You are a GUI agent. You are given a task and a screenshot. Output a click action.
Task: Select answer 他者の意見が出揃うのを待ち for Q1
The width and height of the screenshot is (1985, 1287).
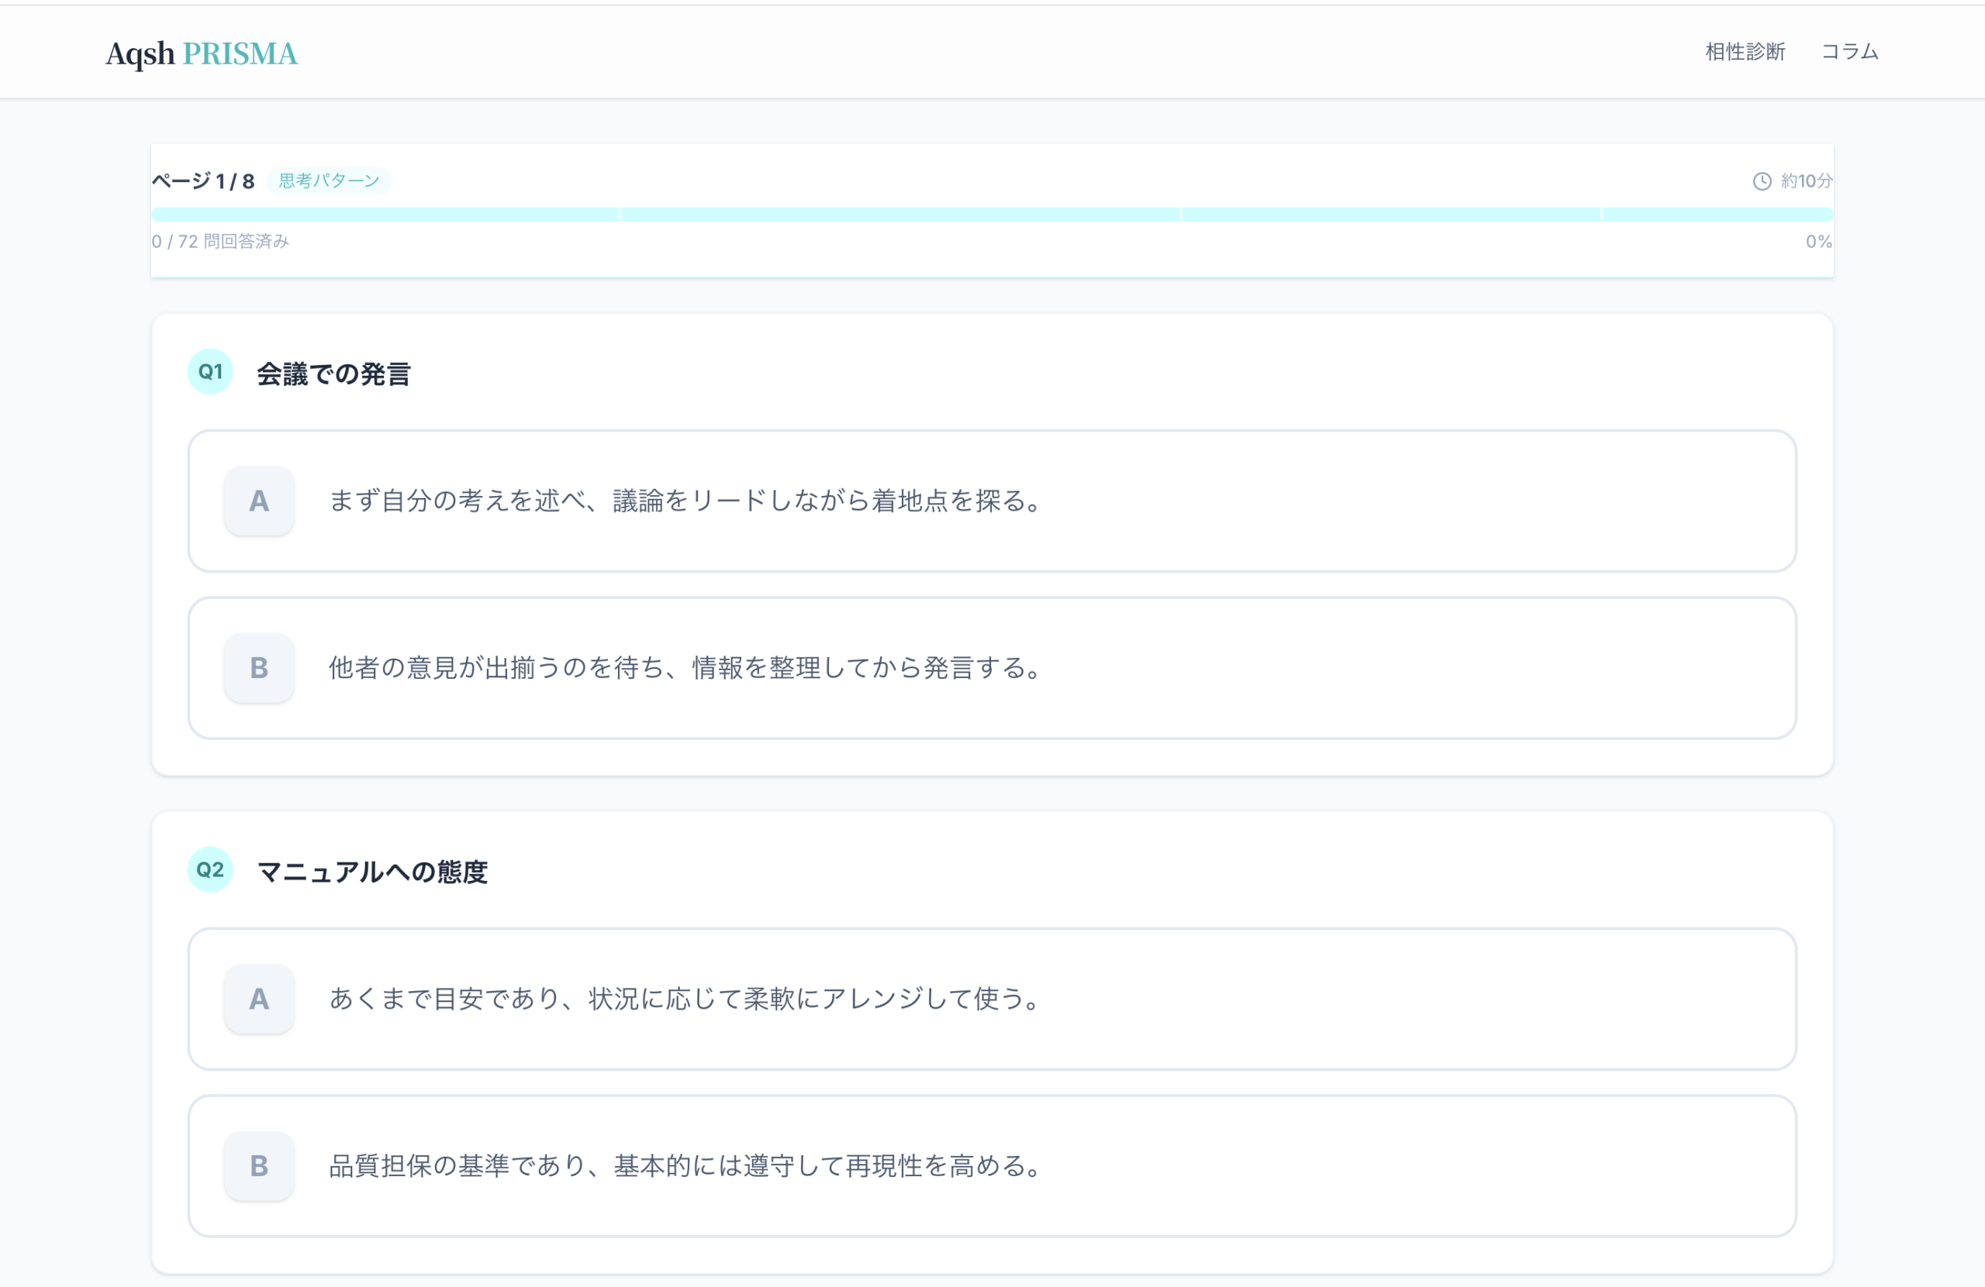pos(684,668)
